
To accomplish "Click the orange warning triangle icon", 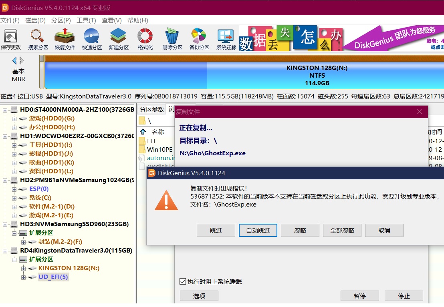I will pos(166,200).
